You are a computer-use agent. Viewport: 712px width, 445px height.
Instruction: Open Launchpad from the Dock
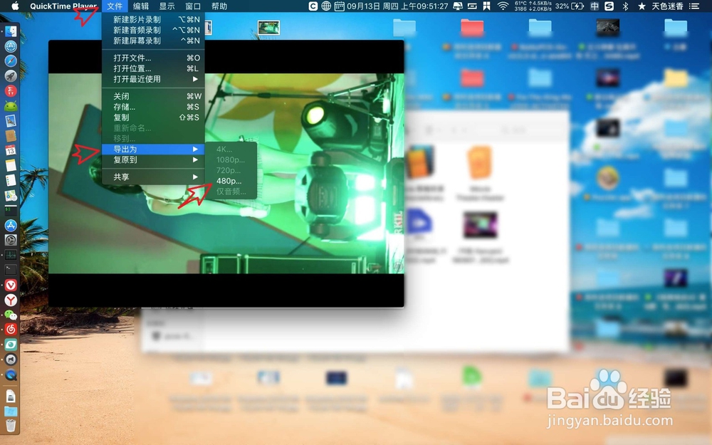pos(10,75)
